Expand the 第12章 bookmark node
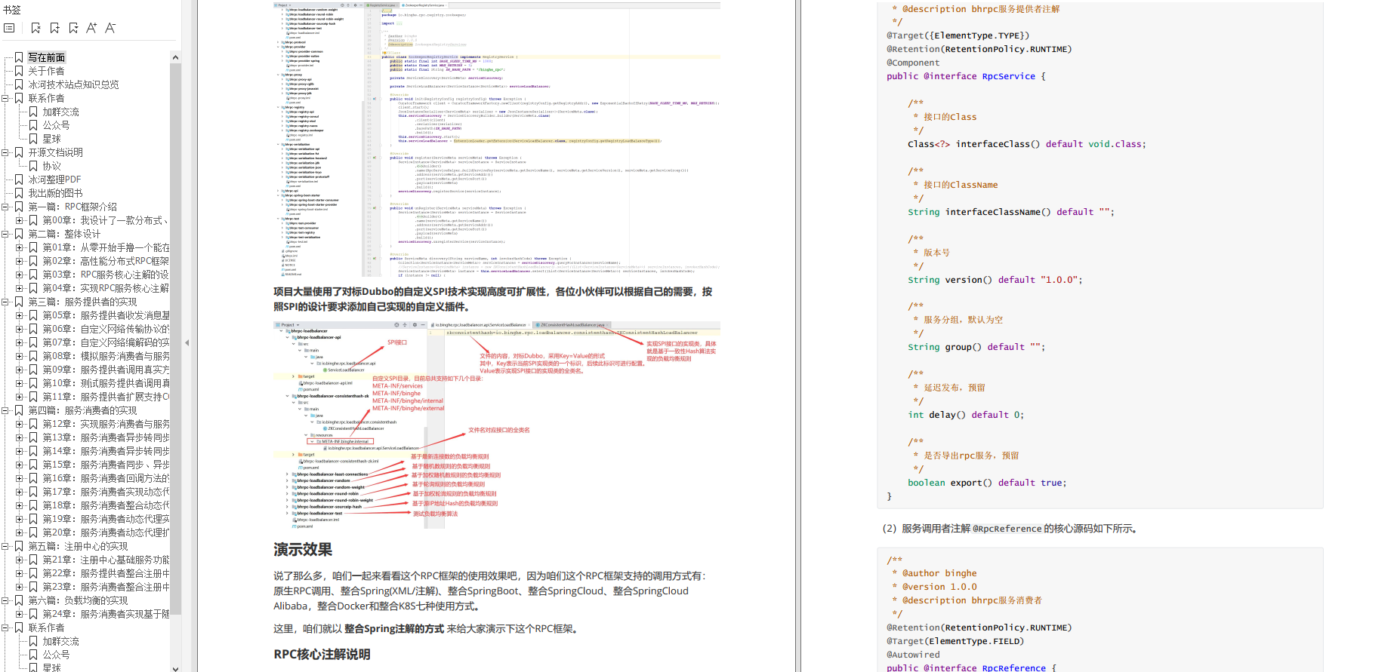The height and width of the screenshot is (672, 1391). tap(20, 424)
